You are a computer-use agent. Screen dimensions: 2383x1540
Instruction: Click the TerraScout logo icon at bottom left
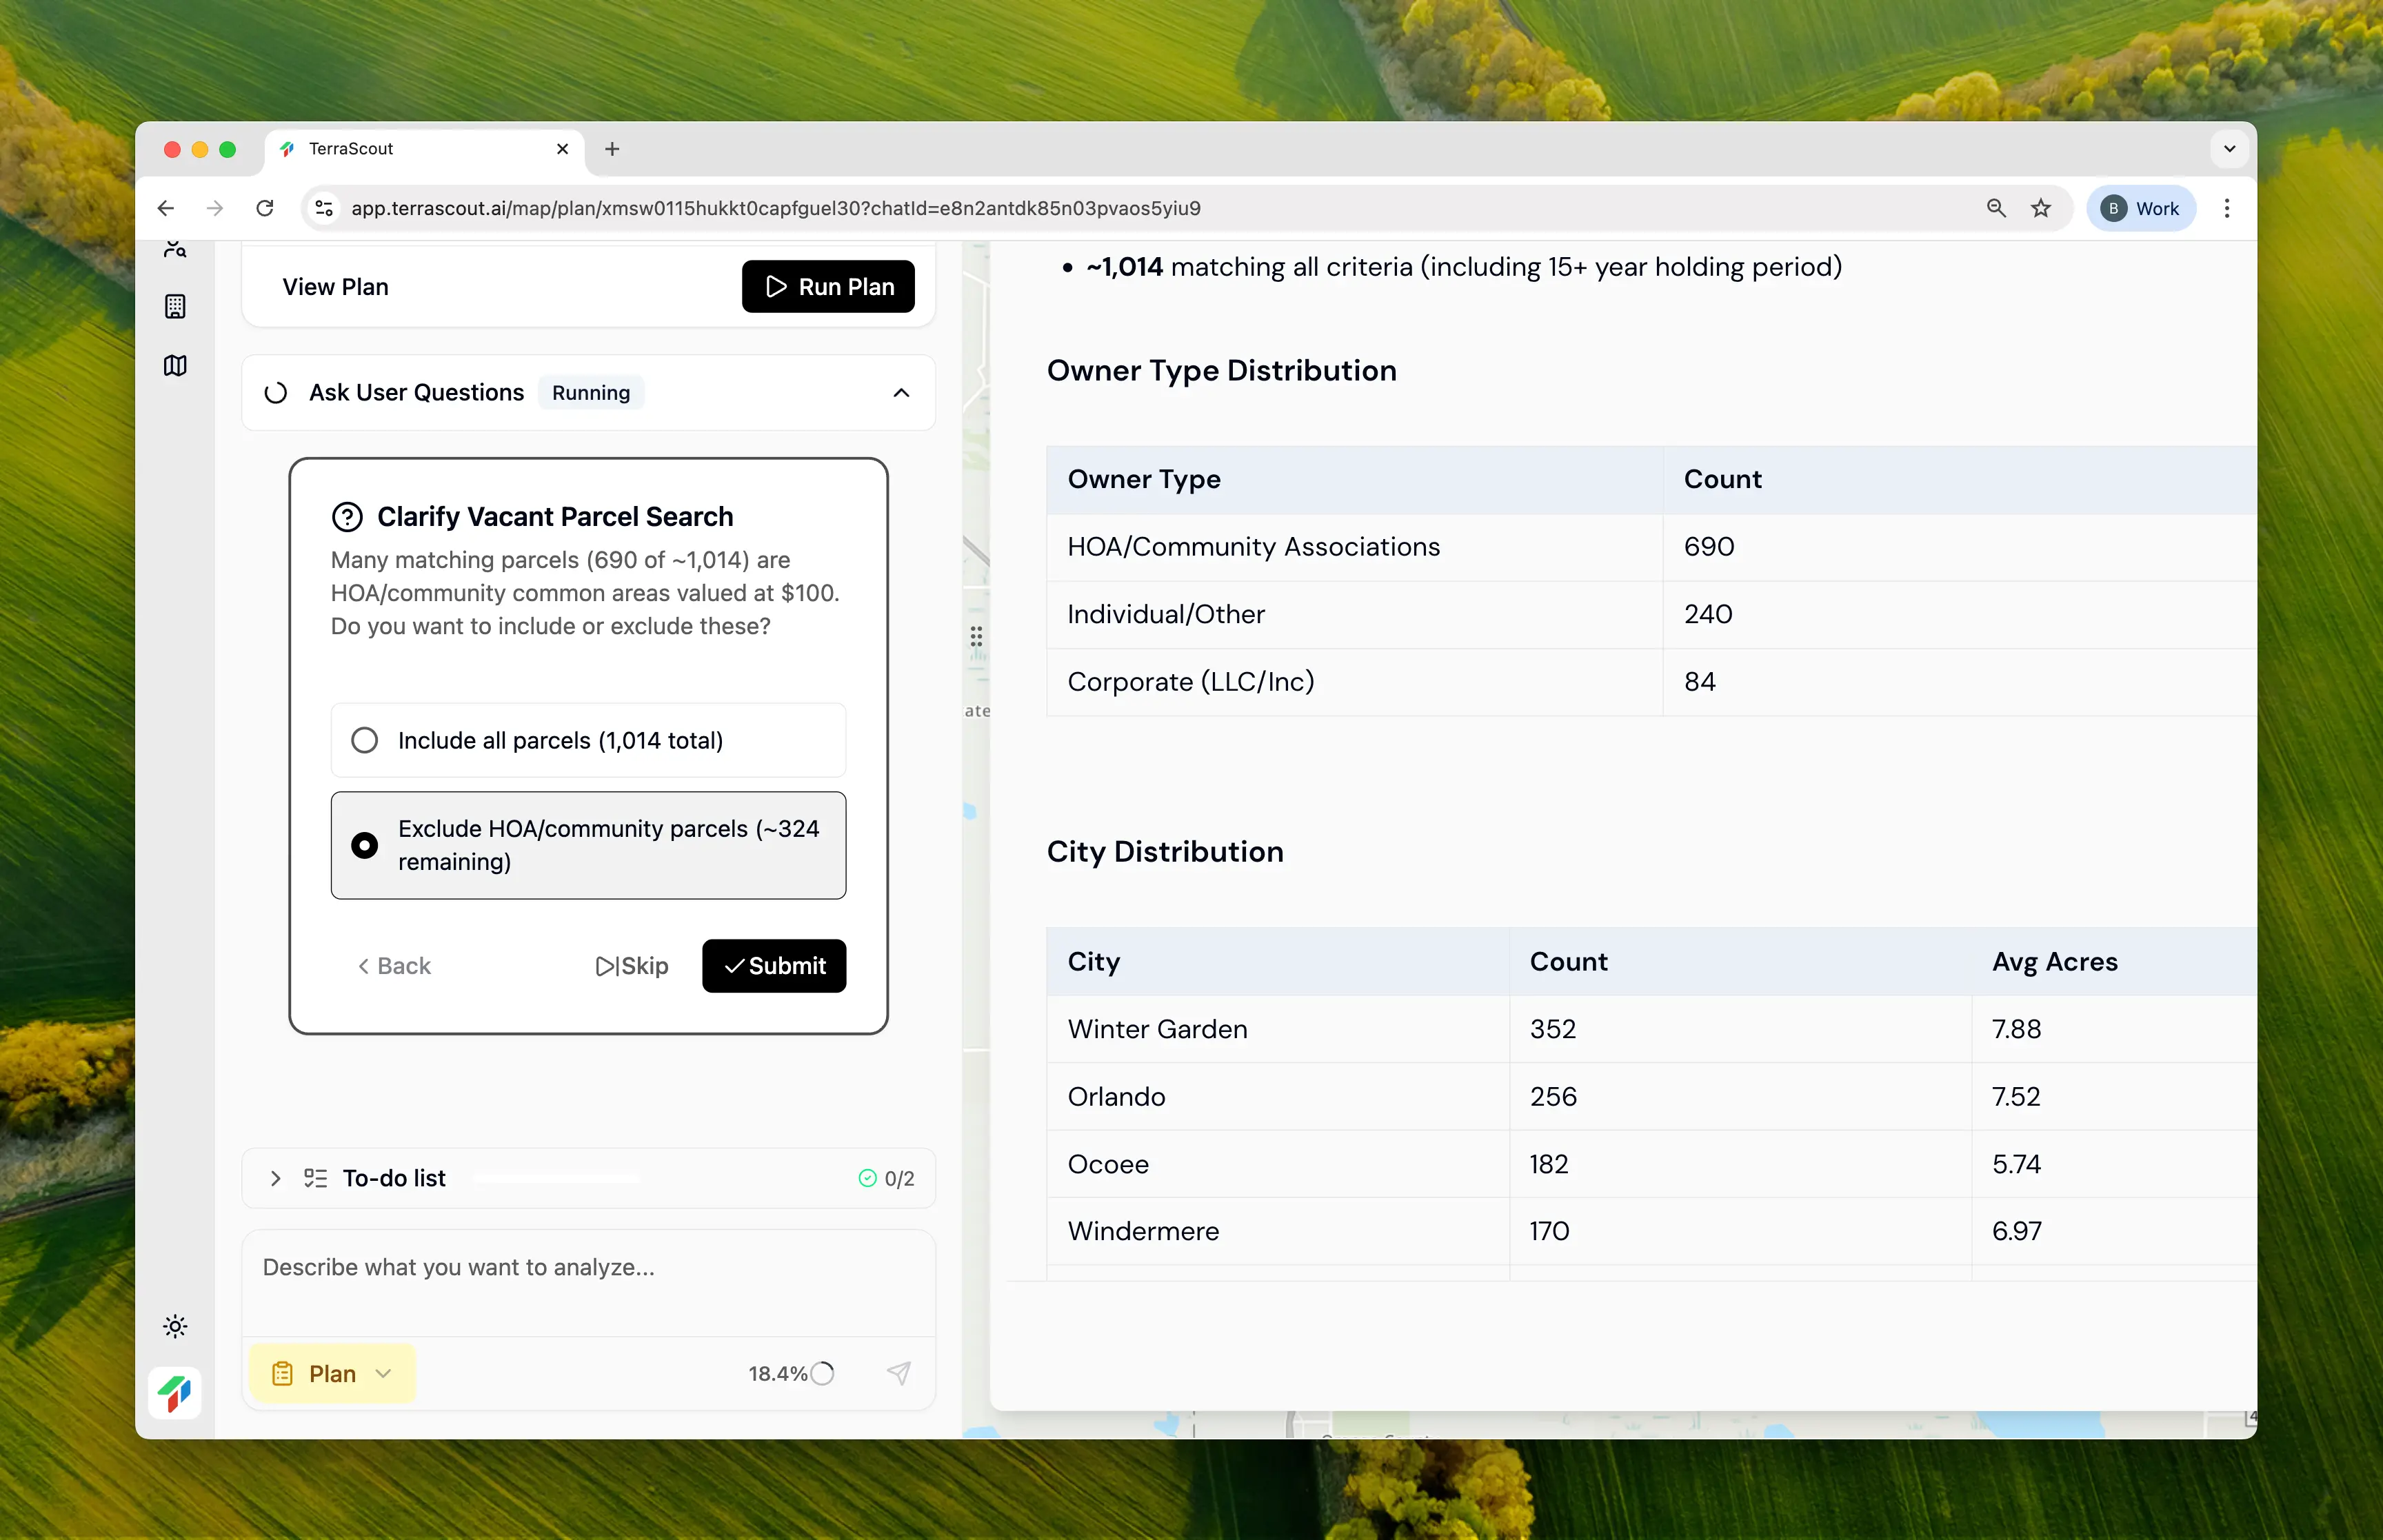175,1392
